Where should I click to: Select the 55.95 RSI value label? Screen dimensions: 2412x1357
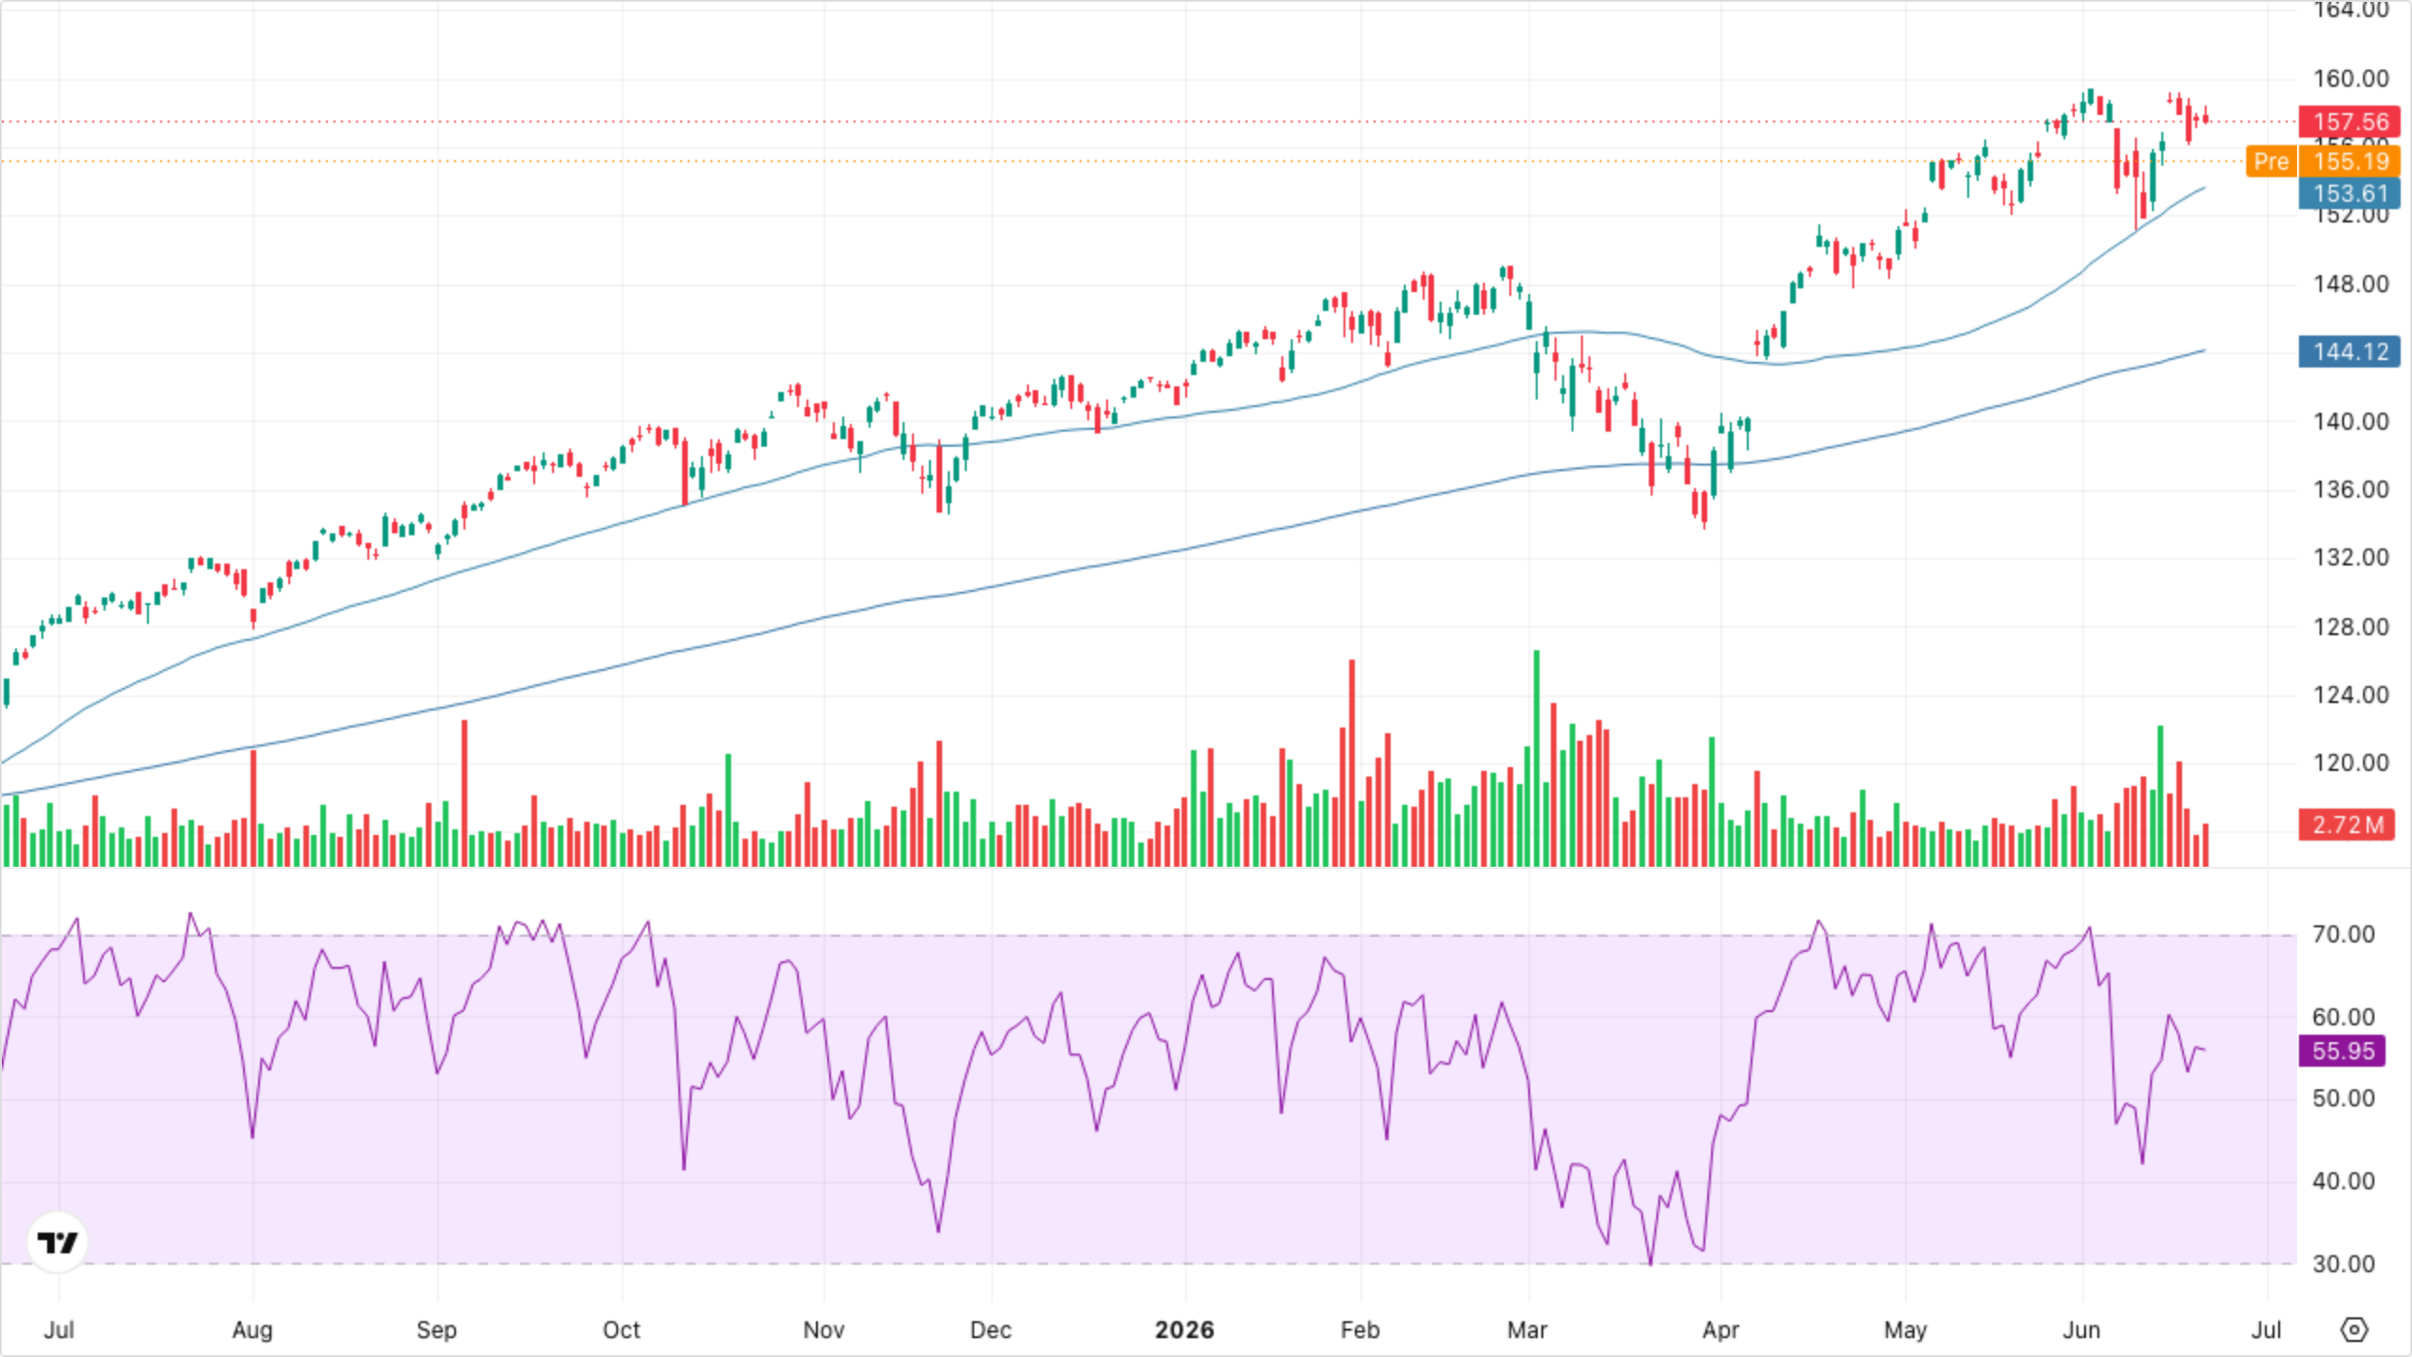pyautogui.click(x=2342, y=1051)
